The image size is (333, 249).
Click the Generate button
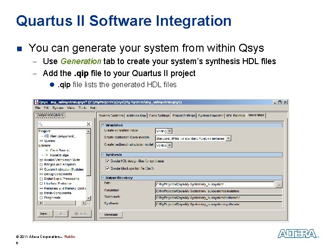coord(111,214)
